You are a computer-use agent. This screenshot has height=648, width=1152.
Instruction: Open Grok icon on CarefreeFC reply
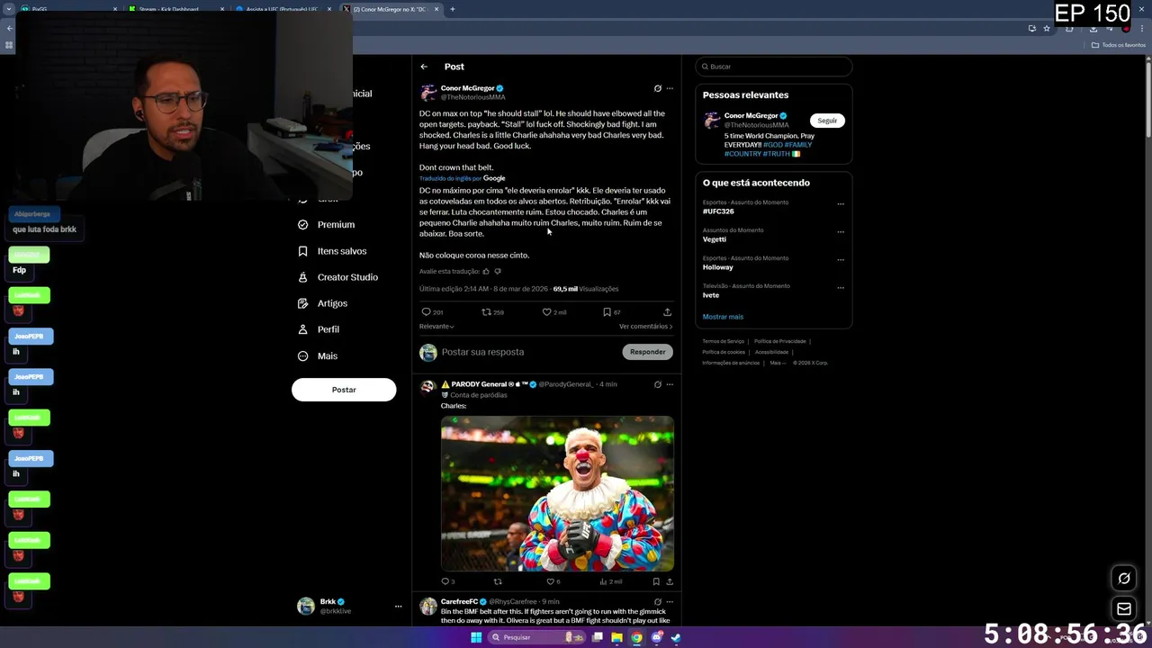click(x=658, y=601)
